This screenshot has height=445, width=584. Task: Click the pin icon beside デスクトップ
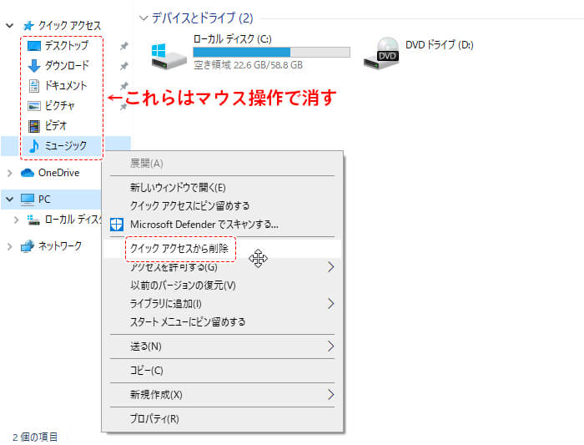click(123, 46)
